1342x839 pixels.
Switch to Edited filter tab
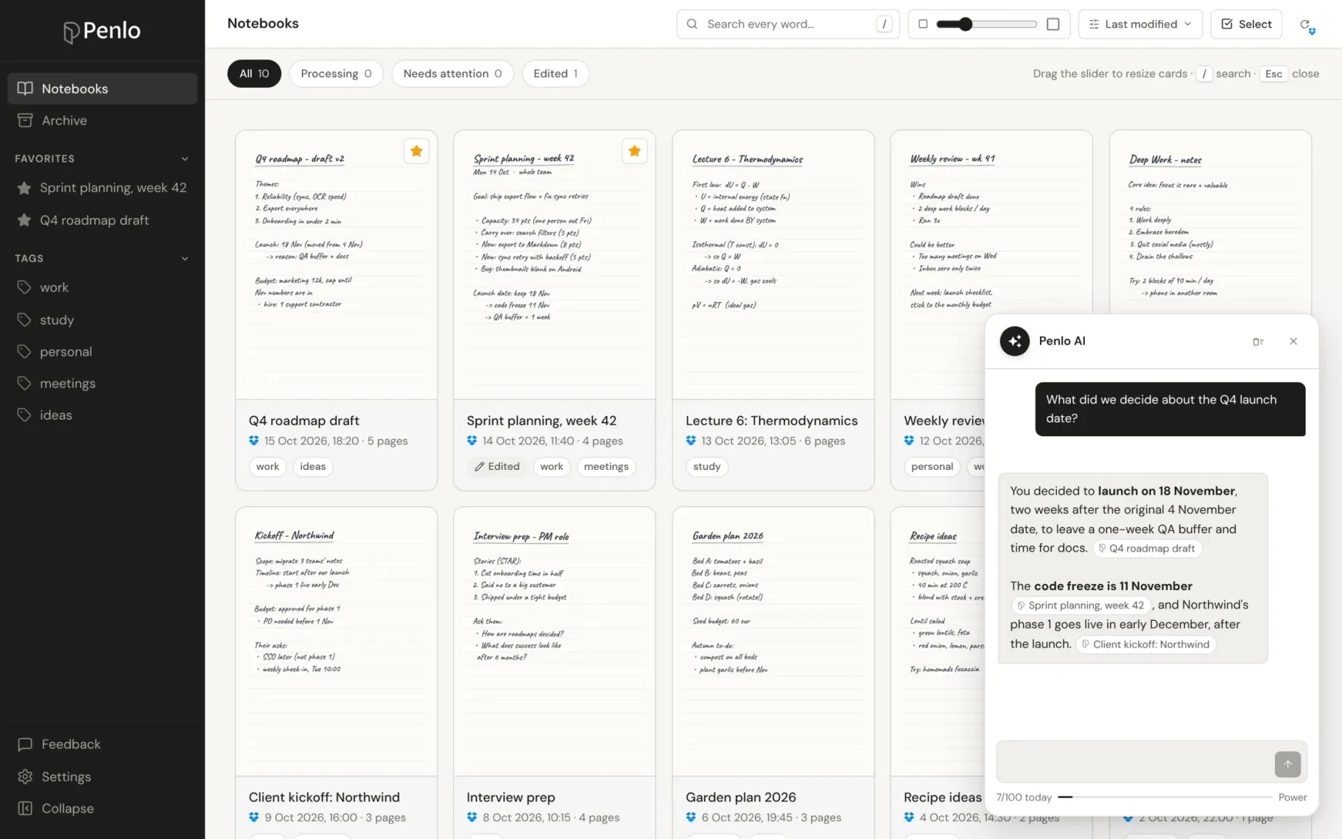(555, 74)
